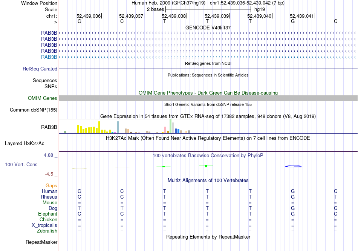Click the Window Position label

click(39, 3)
